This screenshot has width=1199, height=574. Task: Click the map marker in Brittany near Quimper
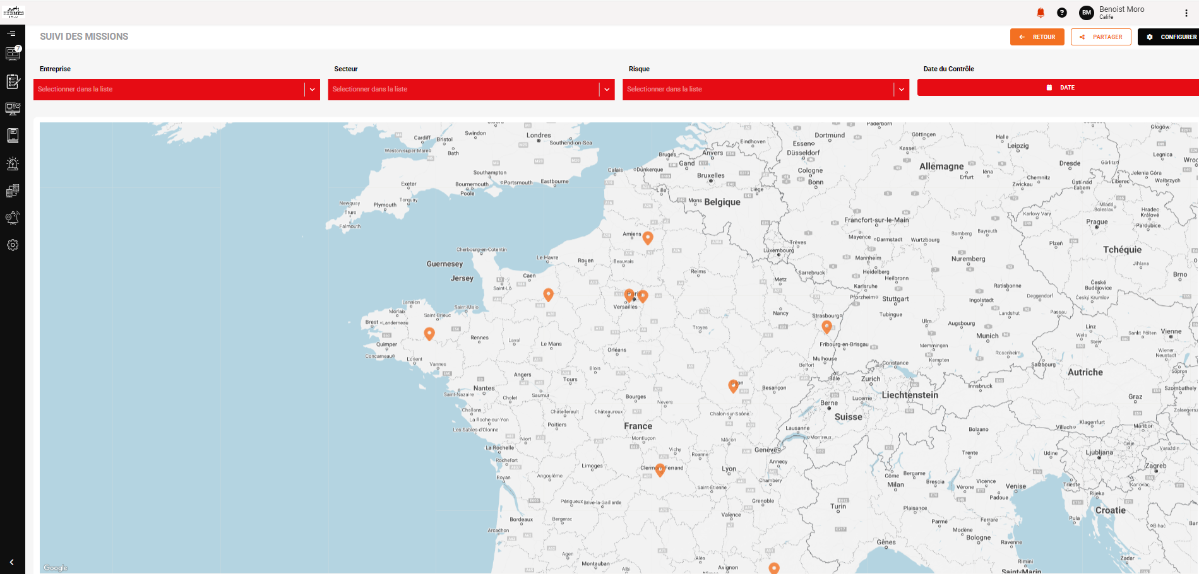coord(429,334)
